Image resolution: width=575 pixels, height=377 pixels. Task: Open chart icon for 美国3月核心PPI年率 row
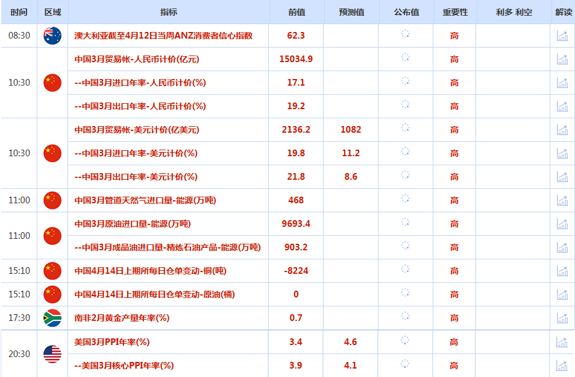(x=562, y=366)
